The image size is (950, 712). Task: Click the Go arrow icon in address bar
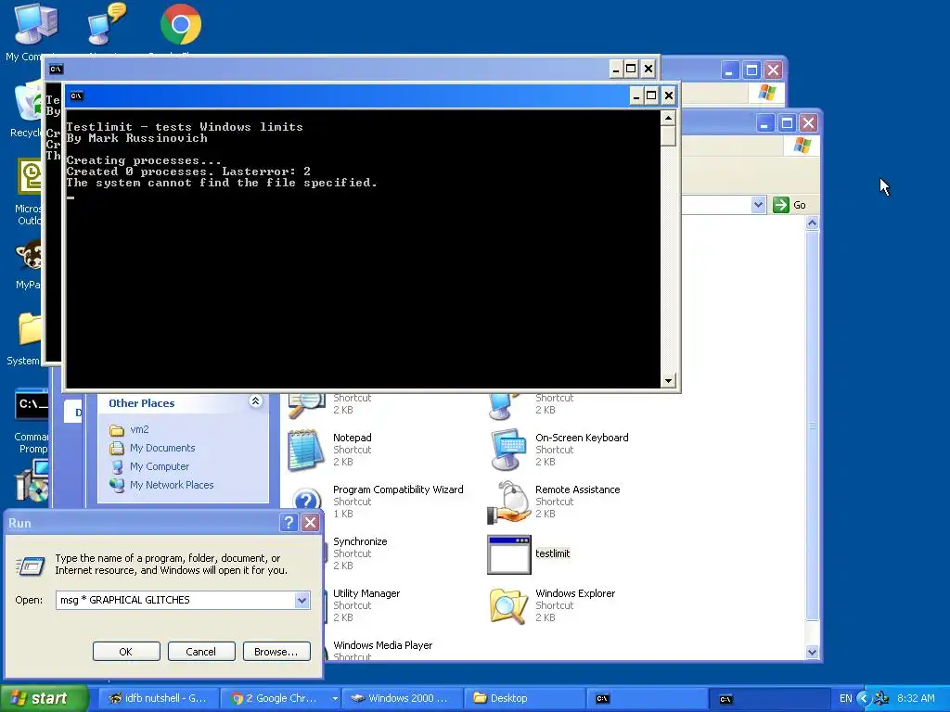tap(781, 205)
